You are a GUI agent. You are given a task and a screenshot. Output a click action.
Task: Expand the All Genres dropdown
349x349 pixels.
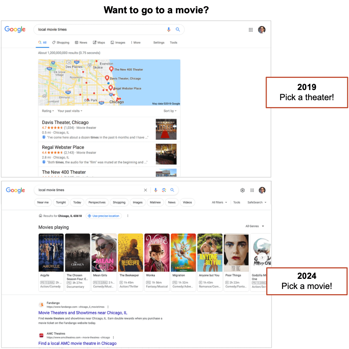pos(255,226)
